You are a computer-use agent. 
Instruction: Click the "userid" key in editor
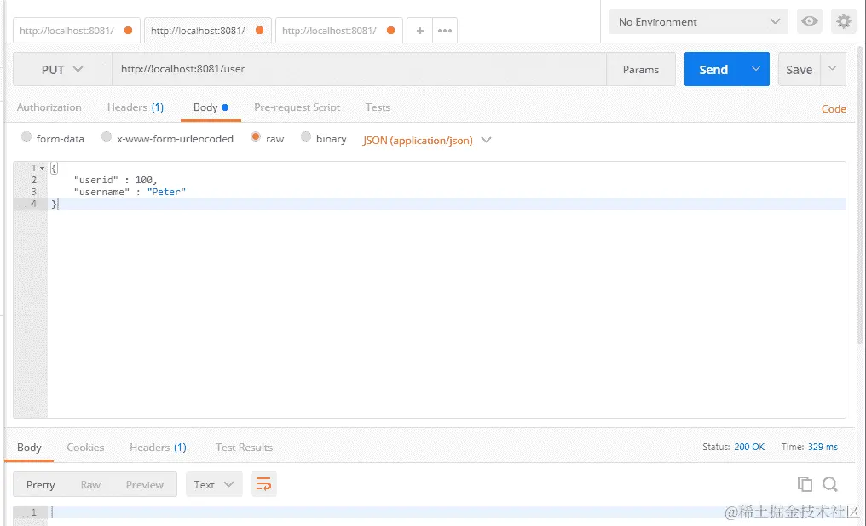pyautogui.click(x=96, y=180)
